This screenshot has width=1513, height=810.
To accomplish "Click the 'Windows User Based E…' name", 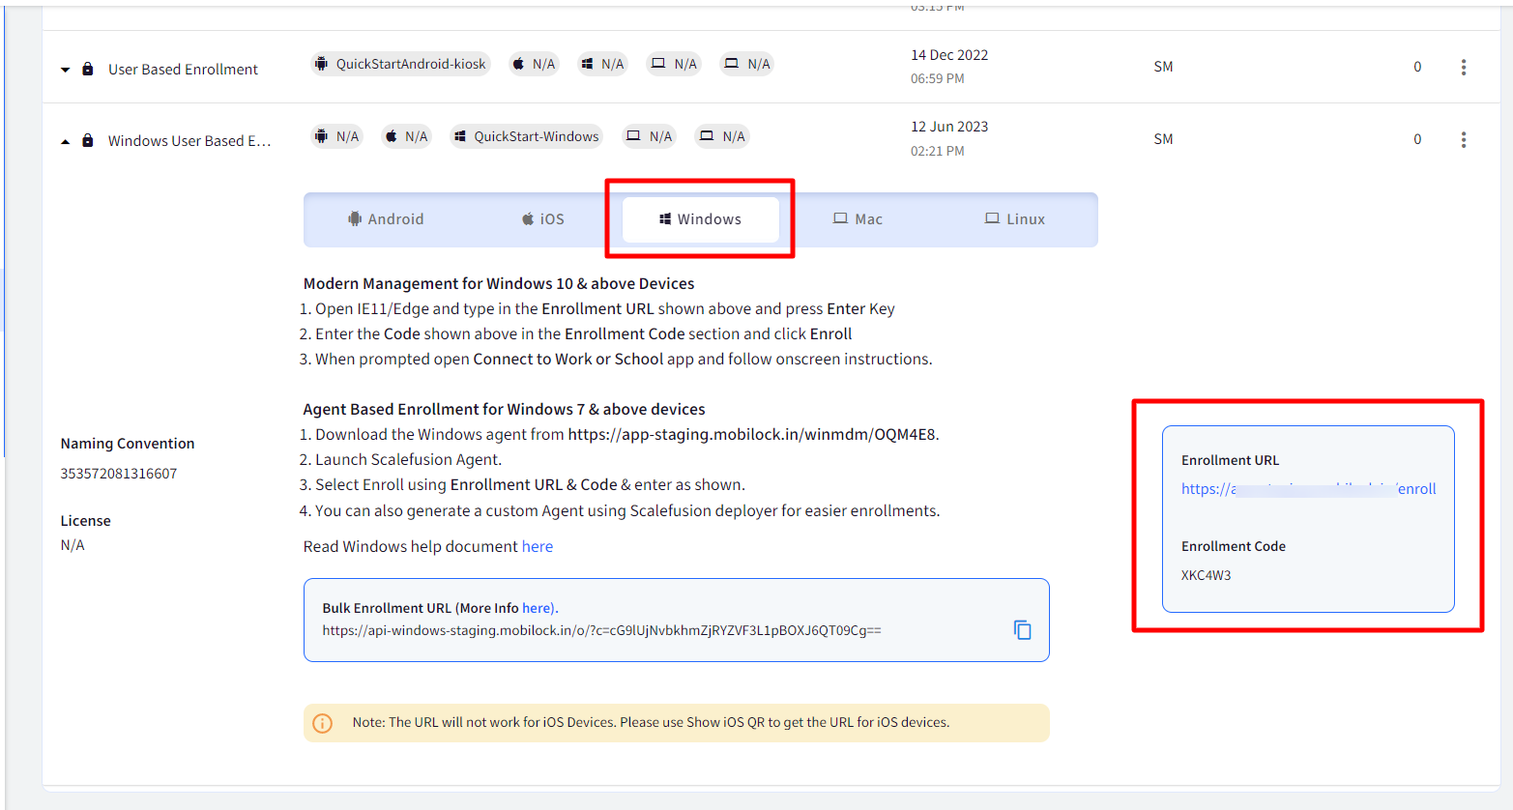I will click(x=189, y=141).
